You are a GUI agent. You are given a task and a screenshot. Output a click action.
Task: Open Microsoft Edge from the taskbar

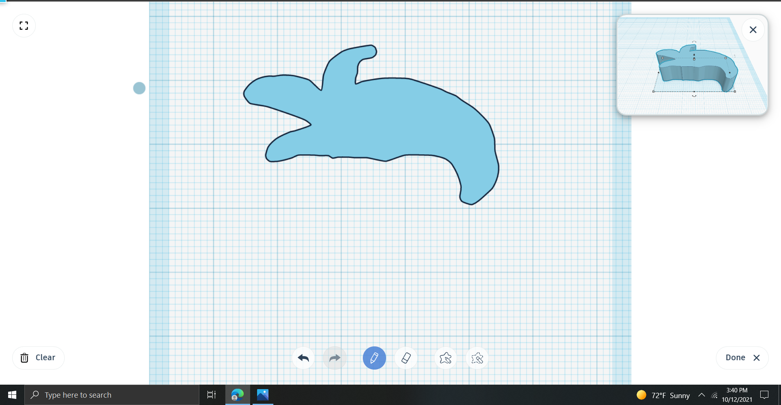pos(237,394)
